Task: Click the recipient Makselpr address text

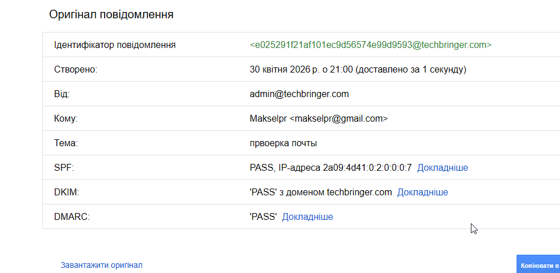Action: pyautogui.click(x=319, y=118)
